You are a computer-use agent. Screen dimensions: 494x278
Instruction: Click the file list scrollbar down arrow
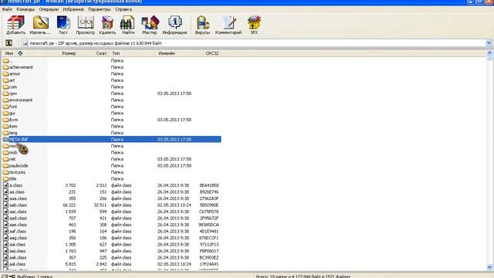click(489, 268)
